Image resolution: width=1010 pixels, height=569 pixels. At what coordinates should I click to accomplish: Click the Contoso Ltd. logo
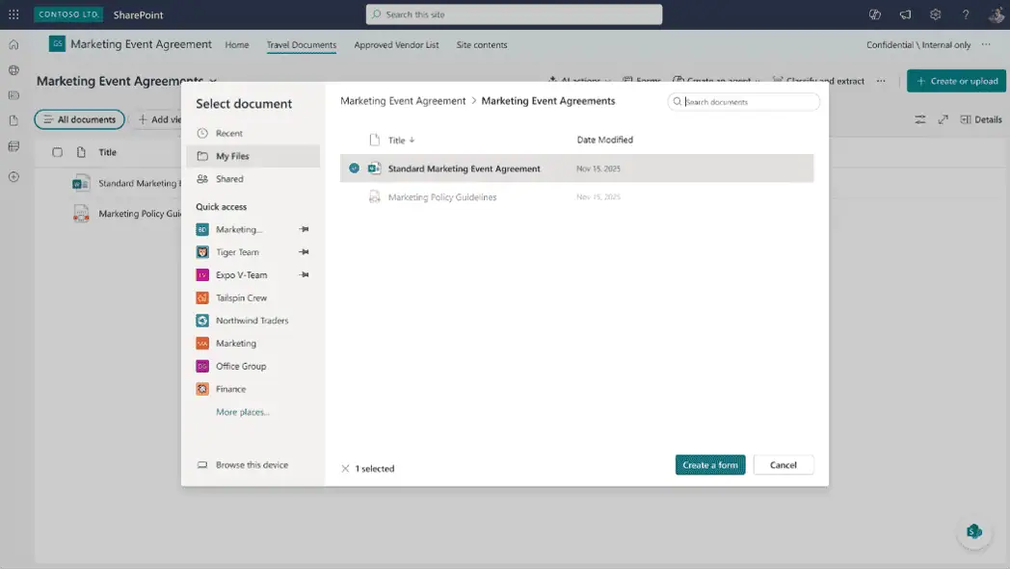pyautogui.click(x=68, y=14)
